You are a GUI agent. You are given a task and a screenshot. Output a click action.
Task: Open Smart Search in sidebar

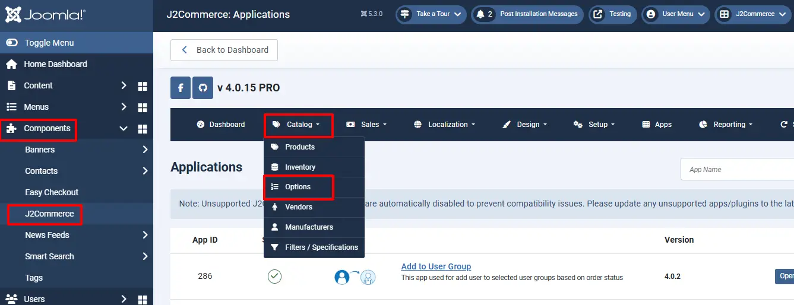pos(49,256)
